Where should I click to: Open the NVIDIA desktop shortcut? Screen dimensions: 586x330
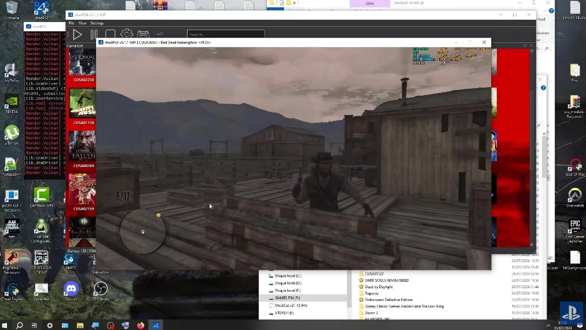pos(12,104)
